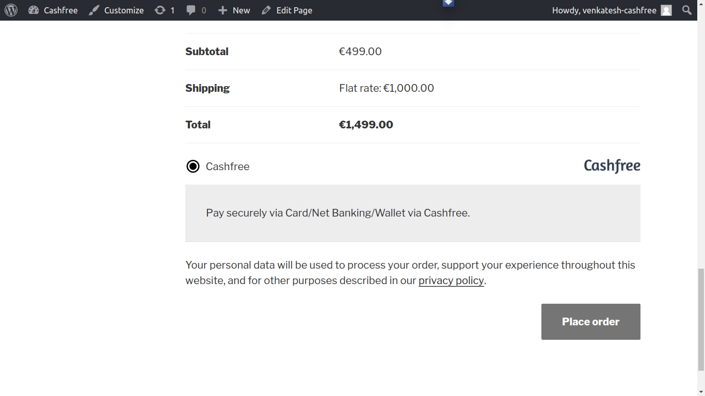The image size is (705, 396).
Task: Open the New content menu text
Action: tap(241, 10)
